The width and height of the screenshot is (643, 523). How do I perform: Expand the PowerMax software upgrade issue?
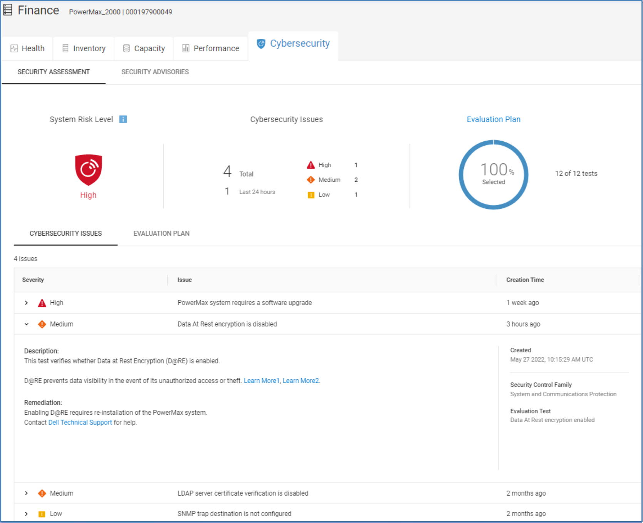pyautogui.click(x=26, y=303)
